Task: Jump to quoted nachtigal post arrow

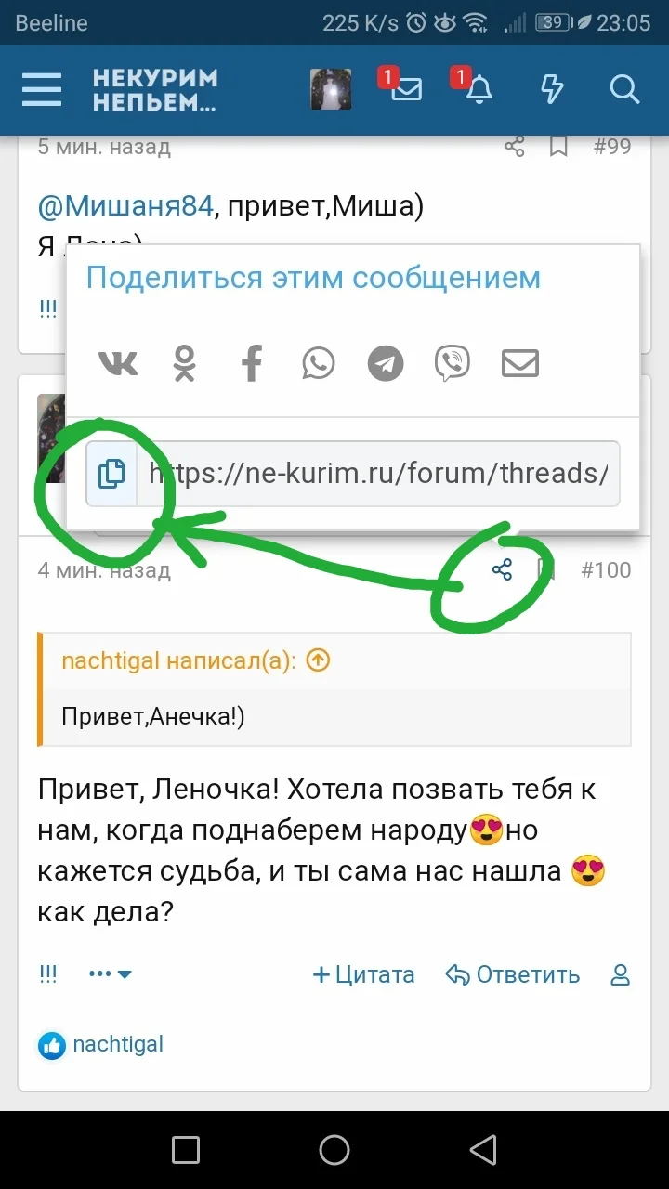Action: (318, 660)
